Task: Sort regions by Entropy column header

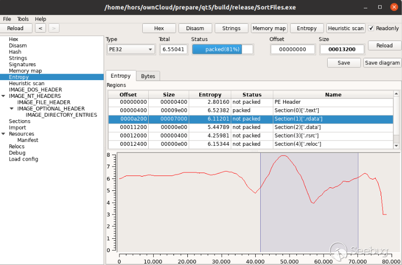Action: click(x=210, y=94)
